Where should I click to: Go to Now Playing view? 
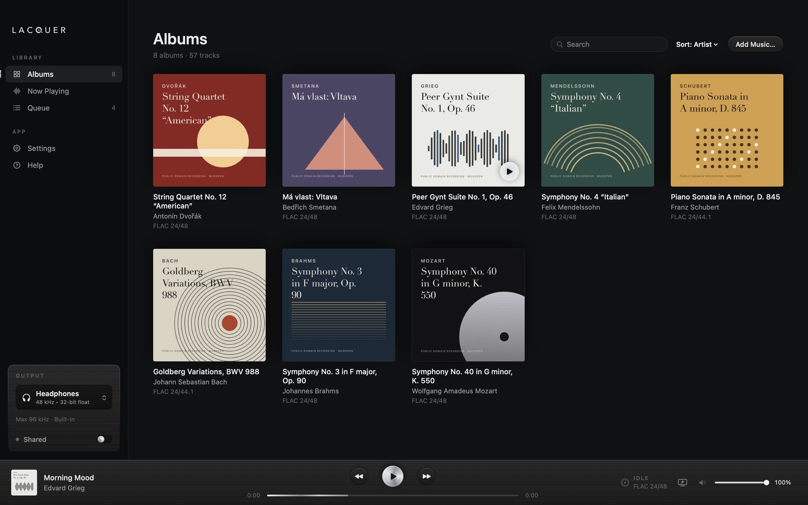coord(64,91)
